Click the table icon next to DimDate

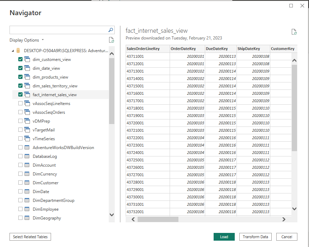[x=27, y=191]
